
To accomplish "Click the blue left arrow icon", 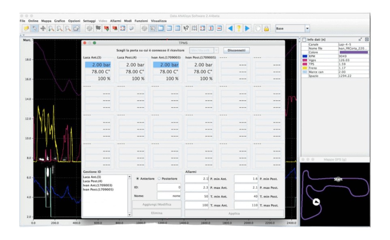I will [x=230, y=28].
